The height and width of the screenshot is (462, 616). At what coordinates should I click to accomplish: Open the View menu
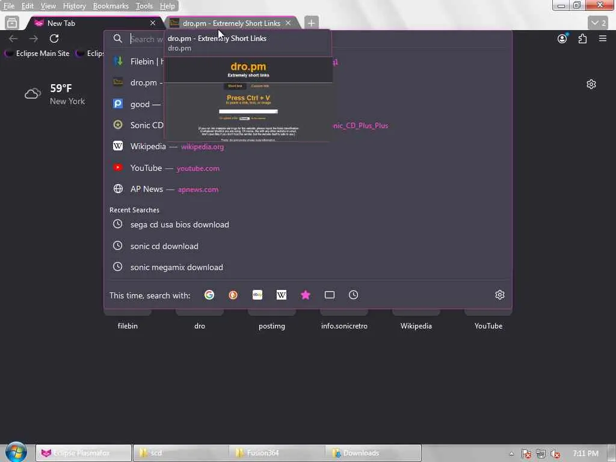click(x=48, y=6)
